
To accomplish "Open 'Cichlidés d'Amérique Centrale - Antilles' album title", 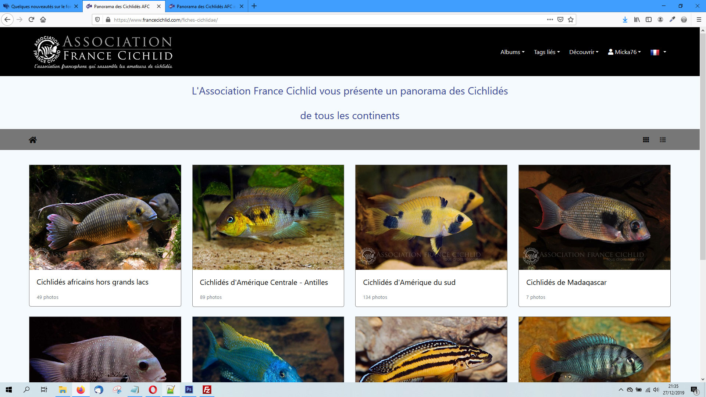I will 264,282.
